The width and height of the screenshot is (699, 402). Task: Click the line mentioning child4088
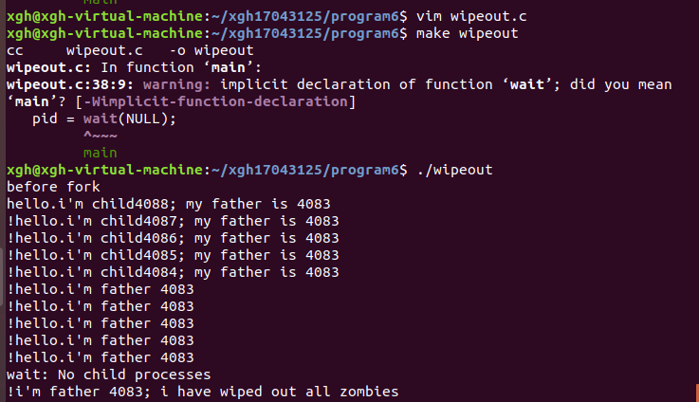pos(169,204)
